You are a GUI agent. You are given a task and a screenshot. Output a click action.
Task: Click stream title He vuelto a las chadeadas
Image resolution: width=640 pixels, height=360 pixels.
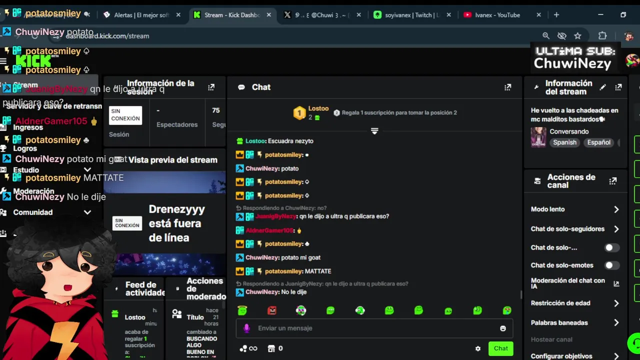pyautogui.click(x=574, y=115)
